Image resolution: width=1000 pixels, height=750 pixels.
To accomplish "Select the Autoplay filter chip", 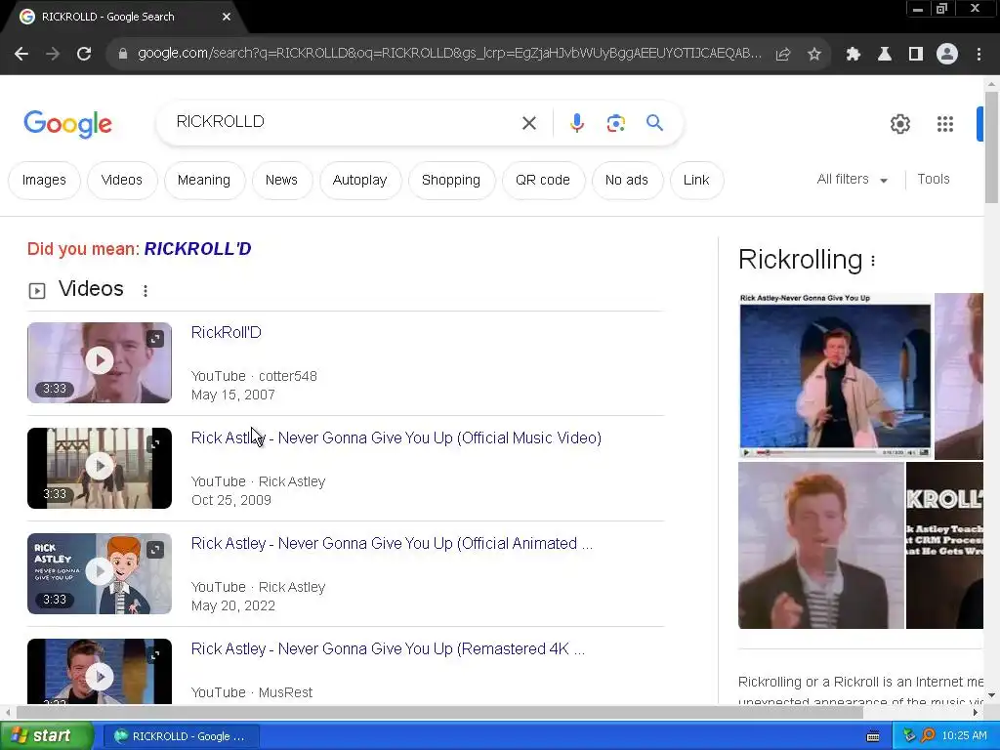I will click(359, 180).
